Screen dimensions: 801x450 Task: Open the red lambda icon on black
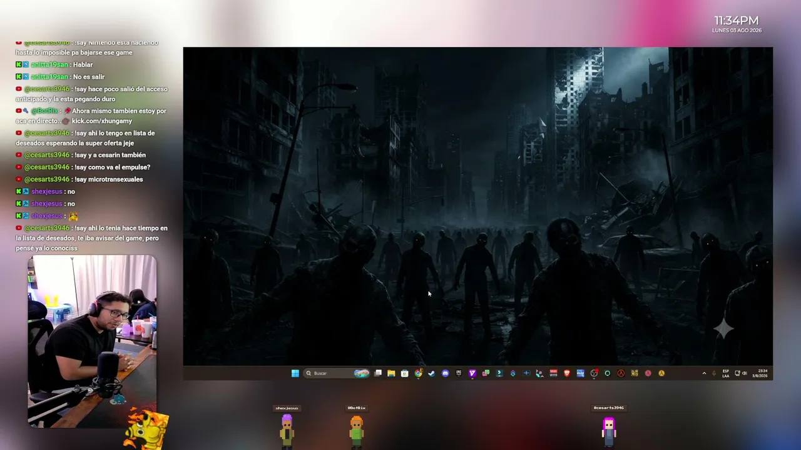pos(621,373)
